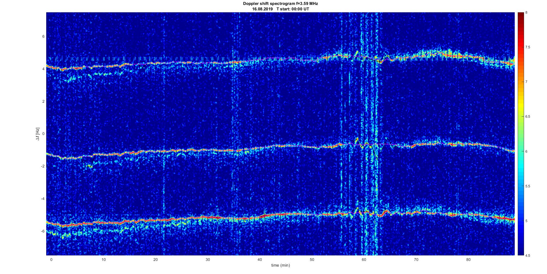This screenshot has width=547, height=274.
Task: Click the x-axis tick label '10'
Action: click(x=103, y=260)
